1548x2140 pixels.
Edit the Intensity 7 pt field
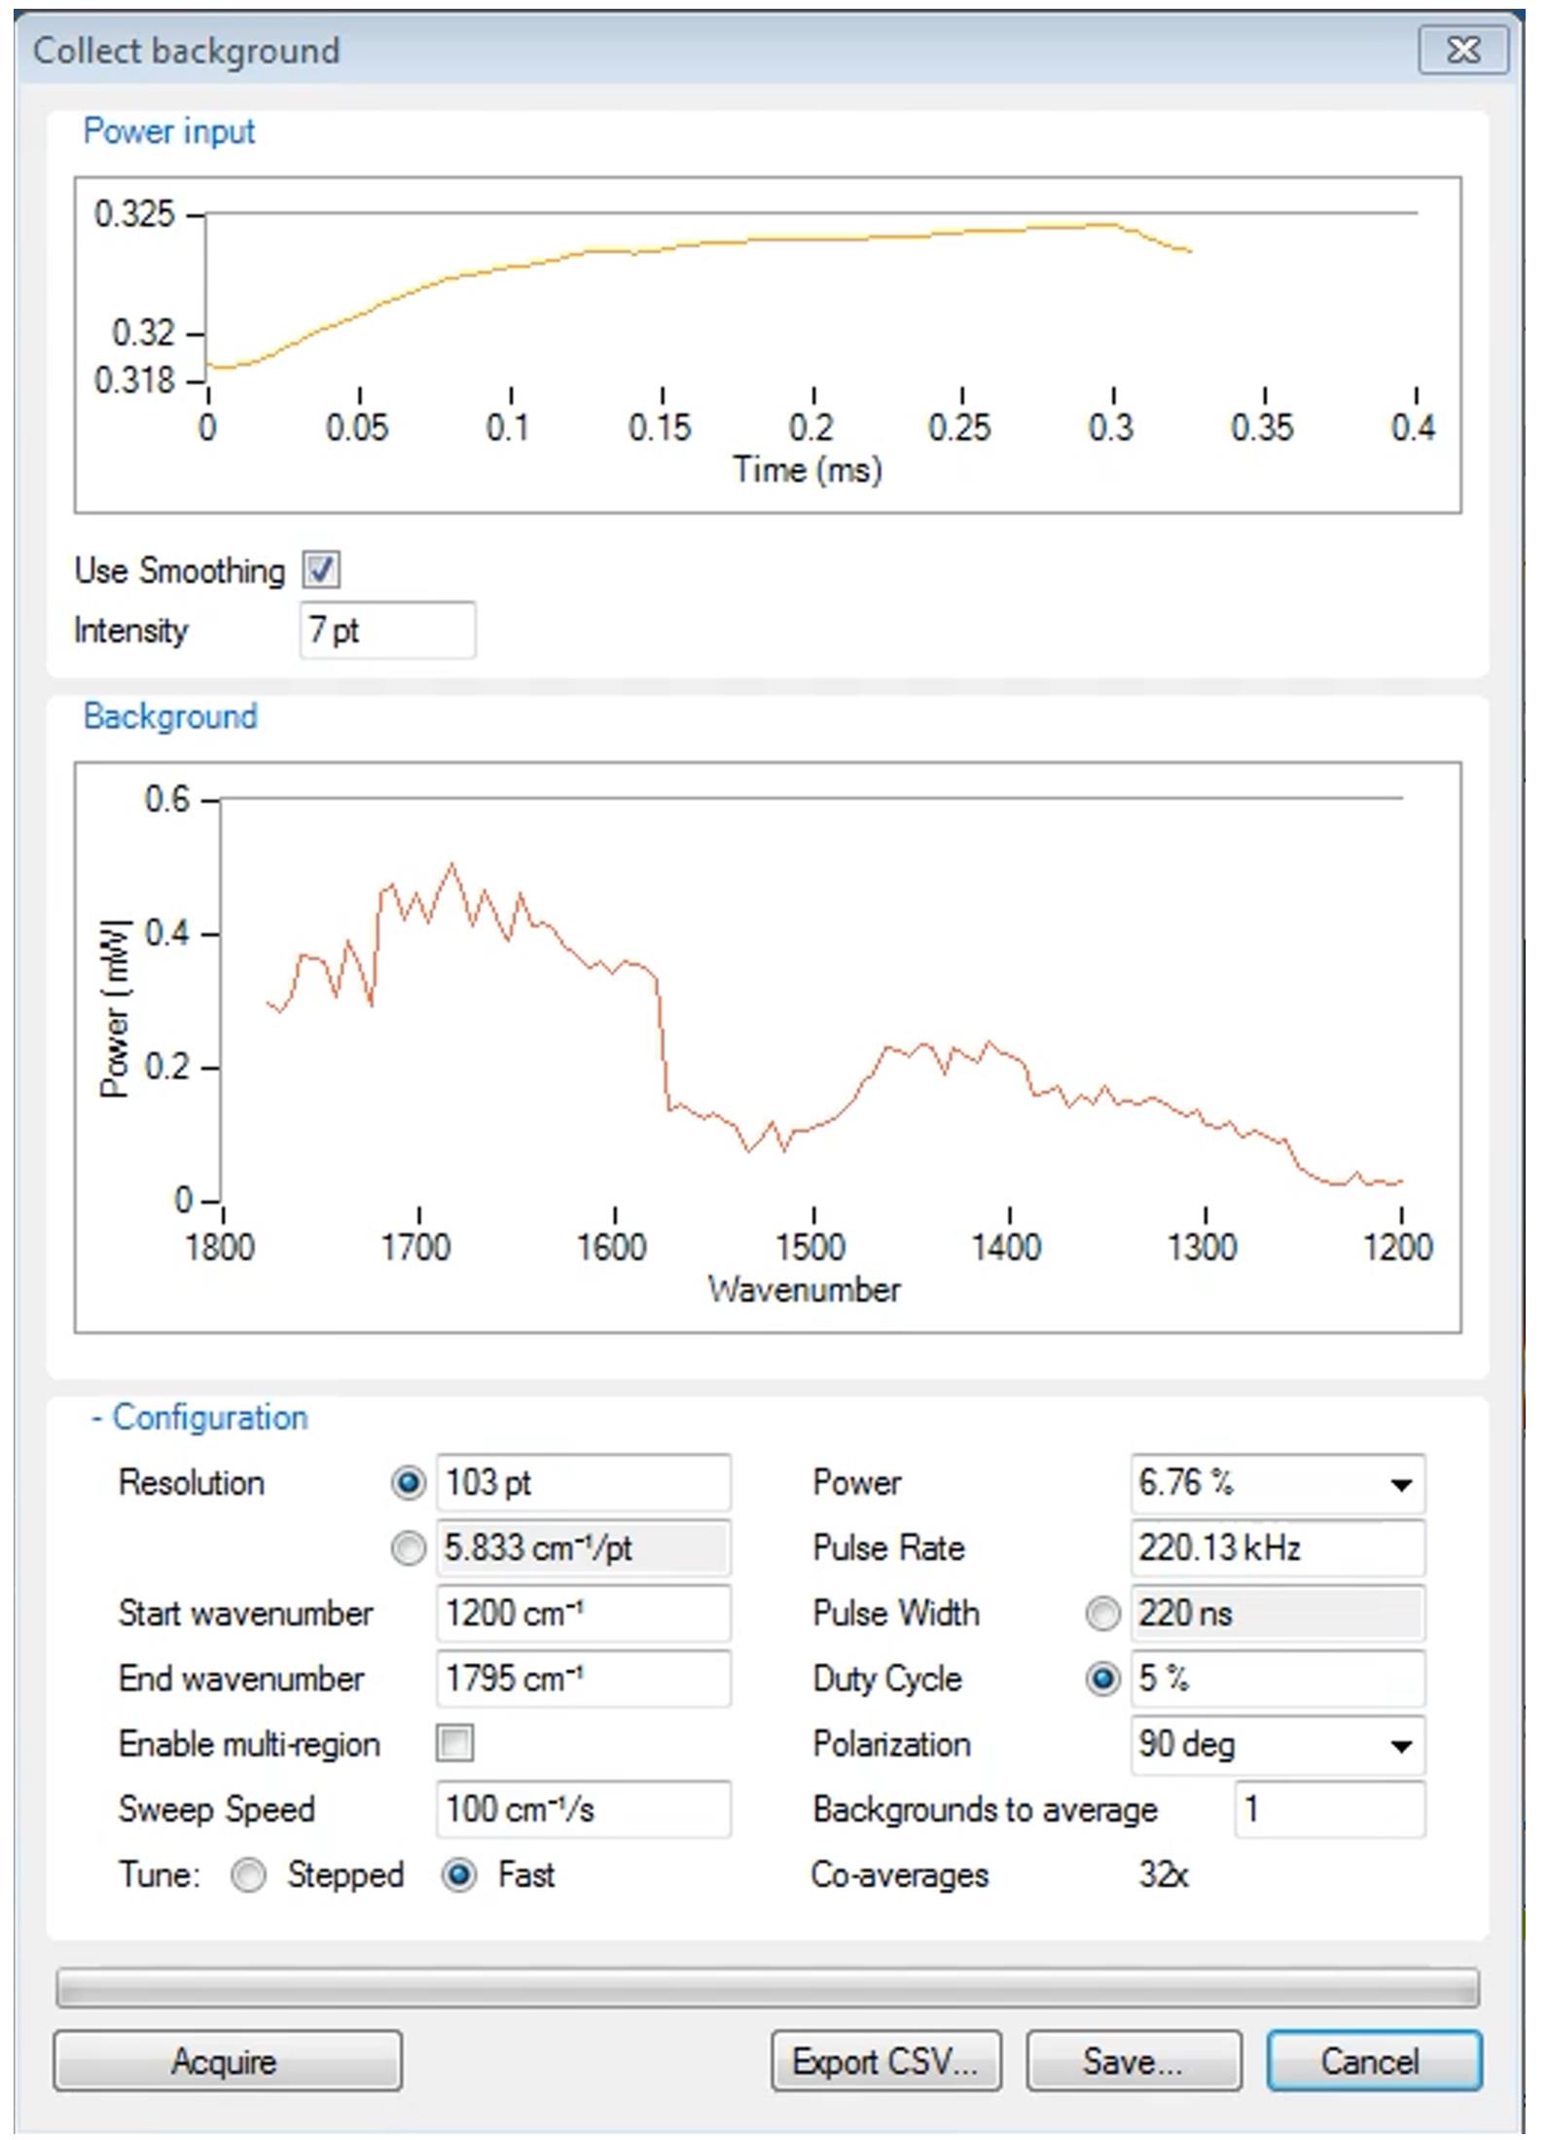[387, 631]
